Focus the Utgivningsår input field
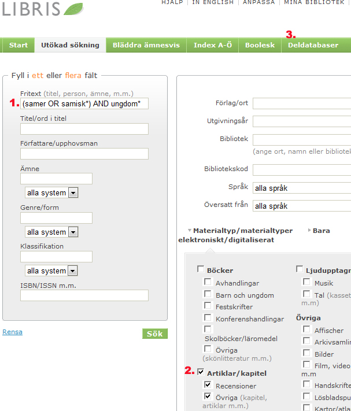The width and height of the screenshot is (351, 411). (302, 121)
